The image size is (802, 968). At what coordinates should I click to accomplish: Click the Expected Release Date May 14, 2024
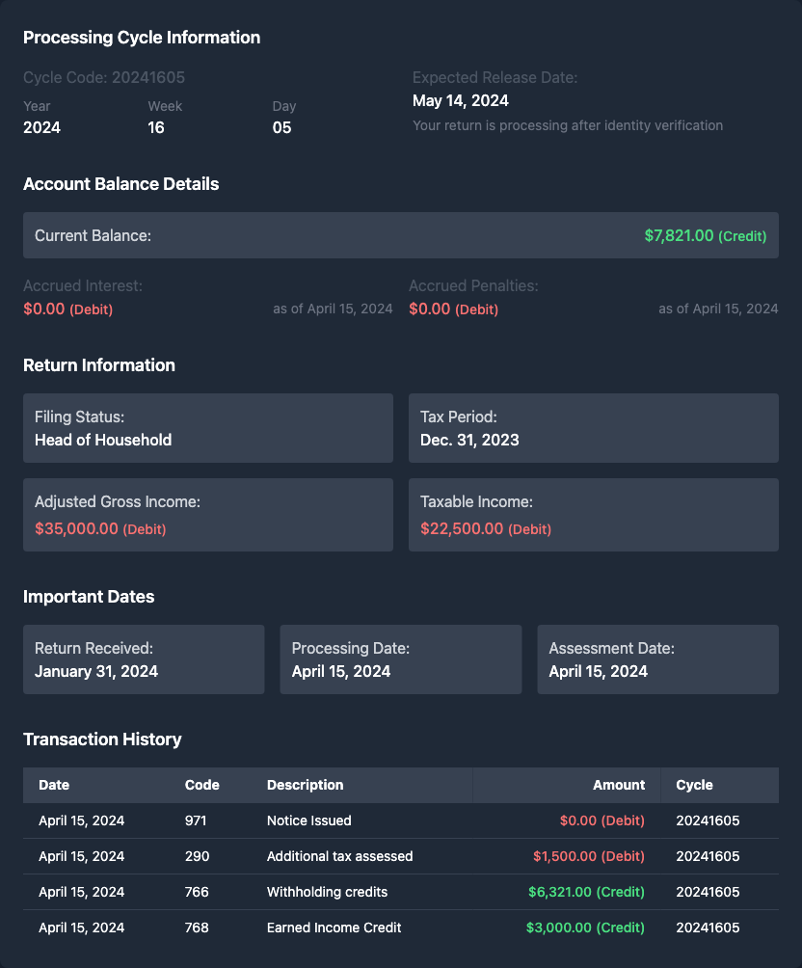coord(461,100)
